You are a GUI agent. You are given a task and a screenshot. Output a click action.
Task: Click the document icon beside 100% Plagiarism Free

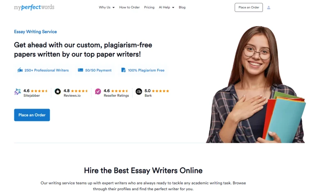pyautogui.click(x=123, y=70)
